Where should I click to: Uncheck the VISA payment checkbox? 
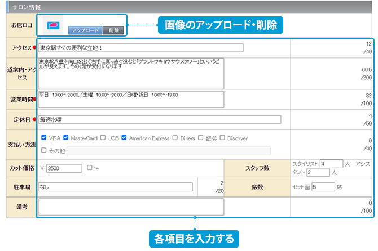pos(44,138)
